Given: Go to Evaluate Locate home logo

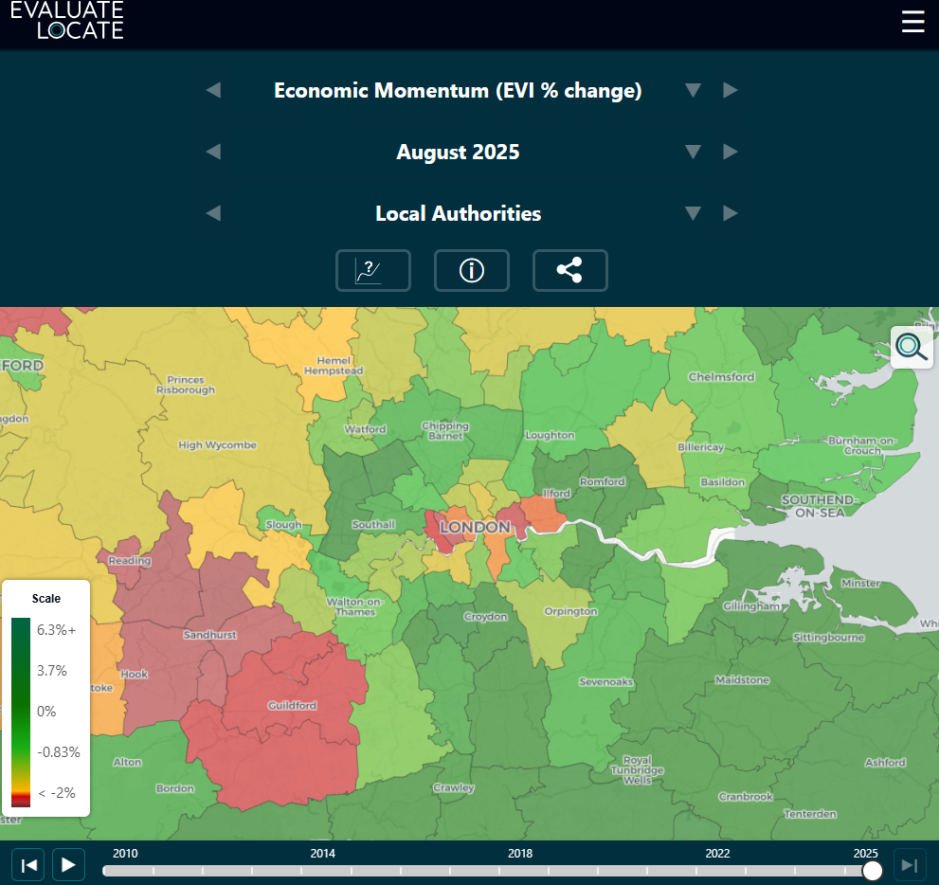Looking at the screenshot, I should (67, 21).
